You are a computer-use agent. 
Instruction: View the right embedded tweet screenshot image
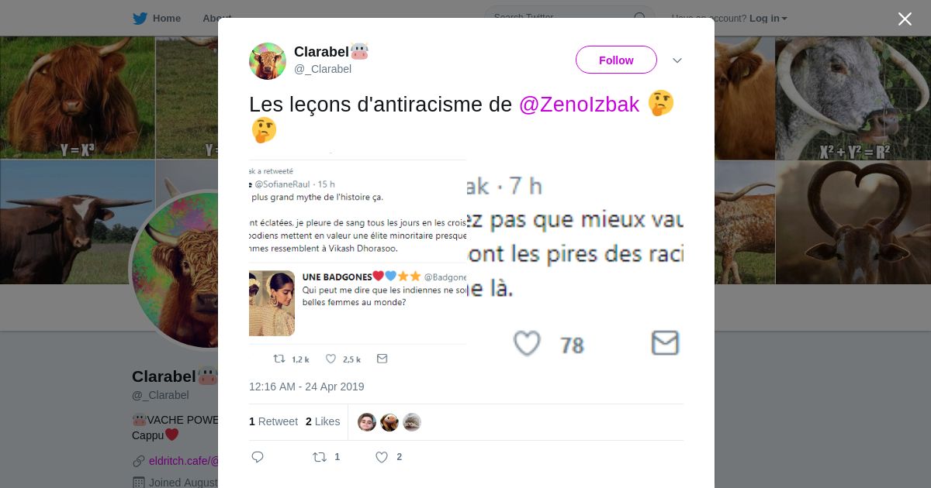pyautogui.click(x=575, y=263)
